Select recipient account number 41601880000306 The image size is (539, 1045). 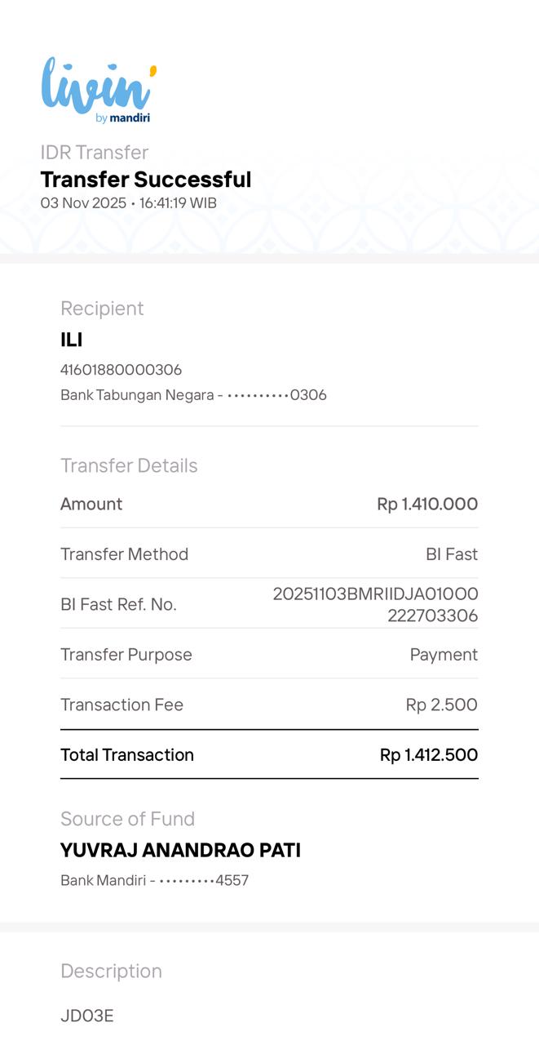(121, 370)
